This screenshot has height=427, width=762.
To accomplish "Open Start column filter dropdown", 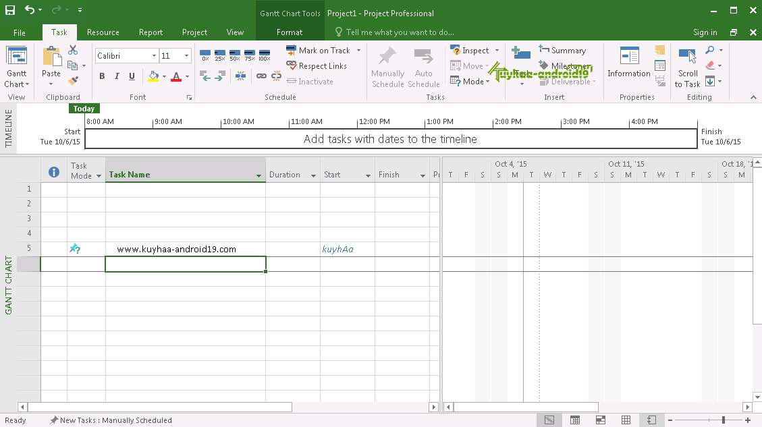I will (368, 176).
